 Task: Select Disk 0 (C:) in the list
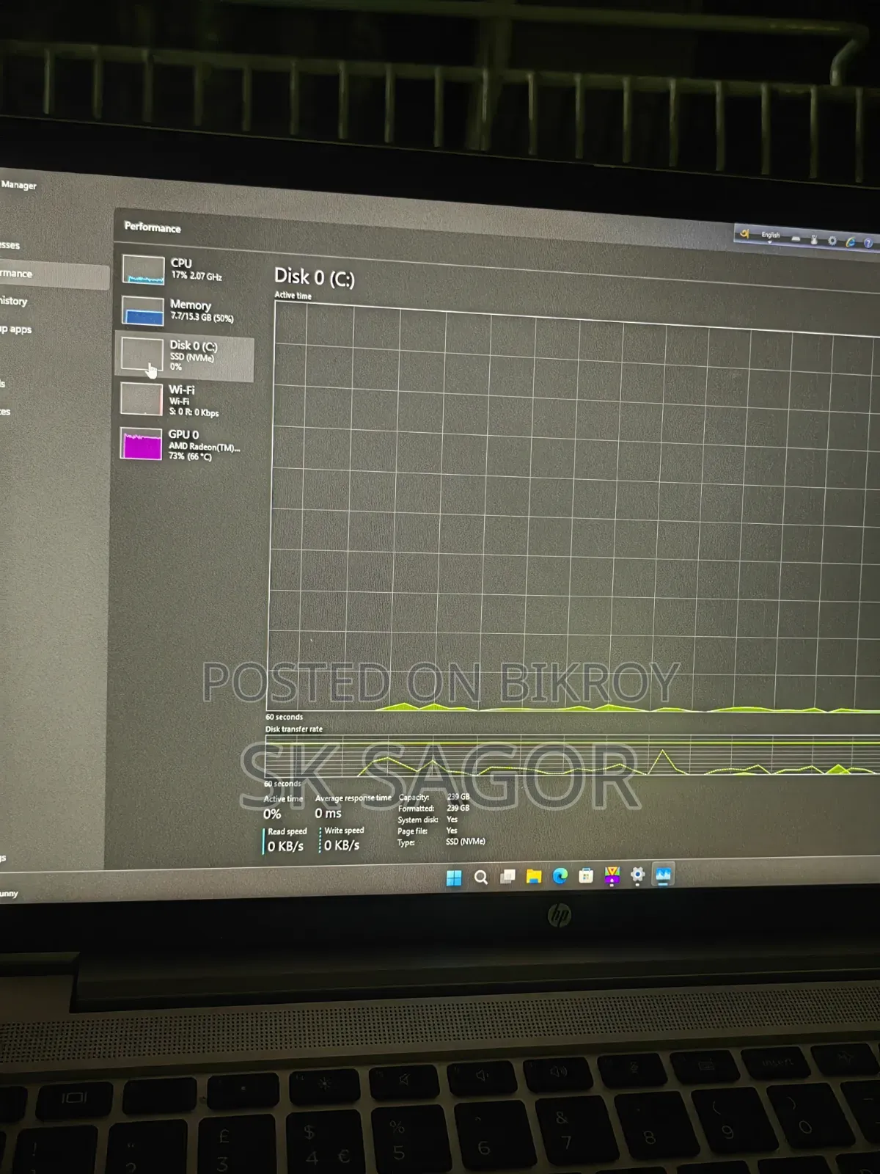[185, 357]
